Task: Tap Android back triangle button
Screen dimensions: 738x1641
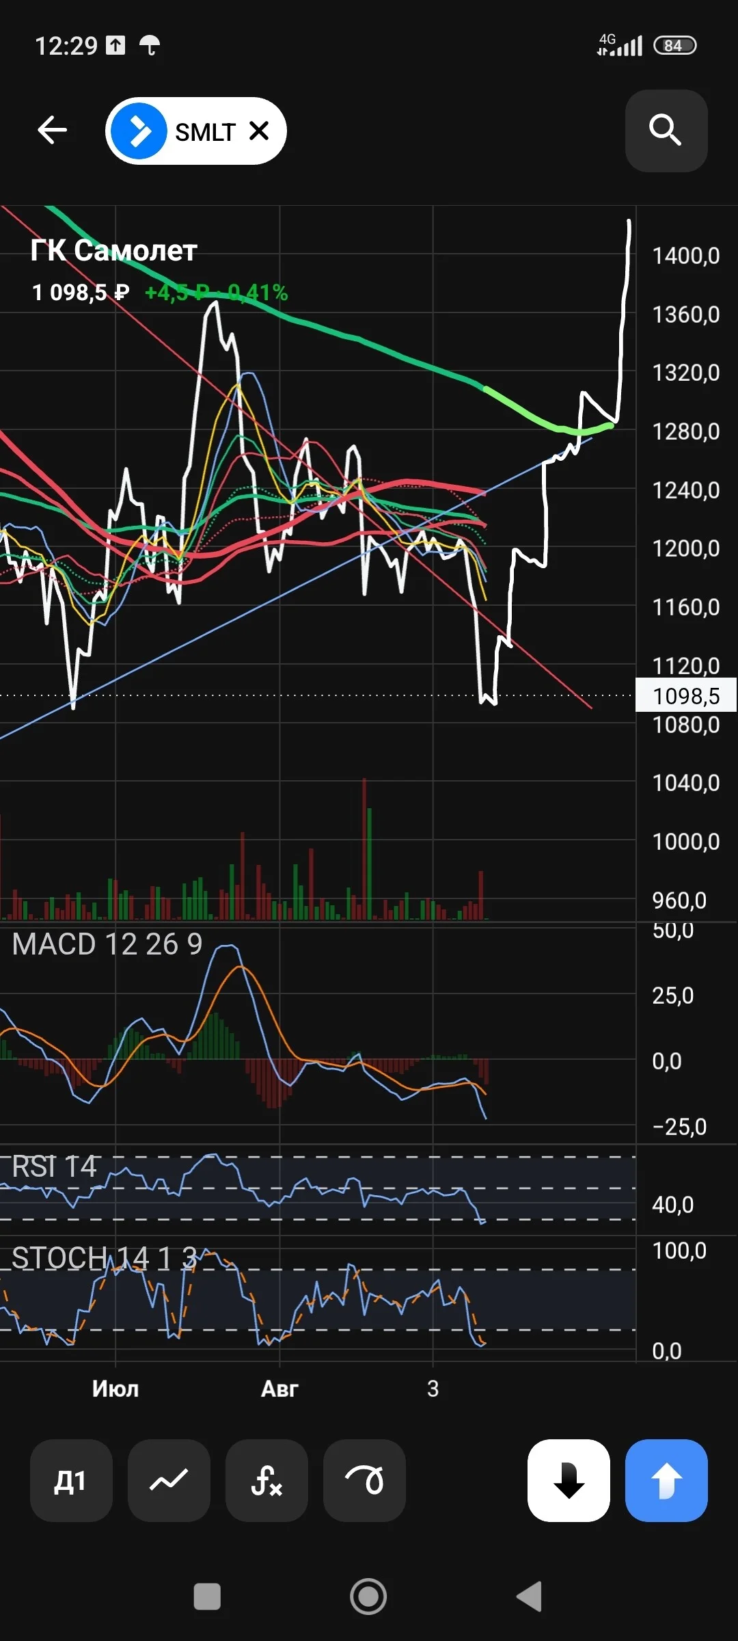Action: [529, 1597]
